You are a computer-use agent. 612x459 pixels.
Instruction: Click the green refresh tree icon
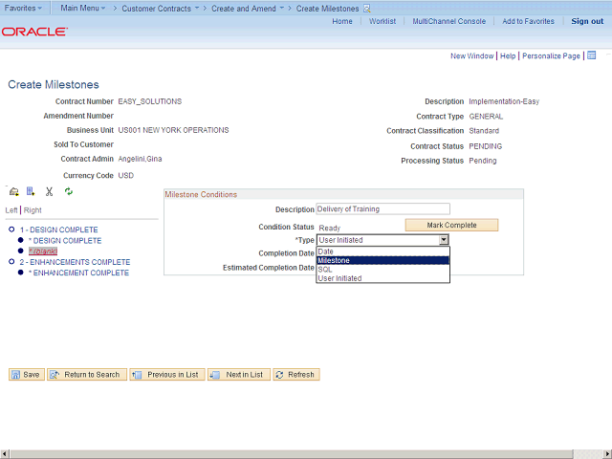click(69, 191)
